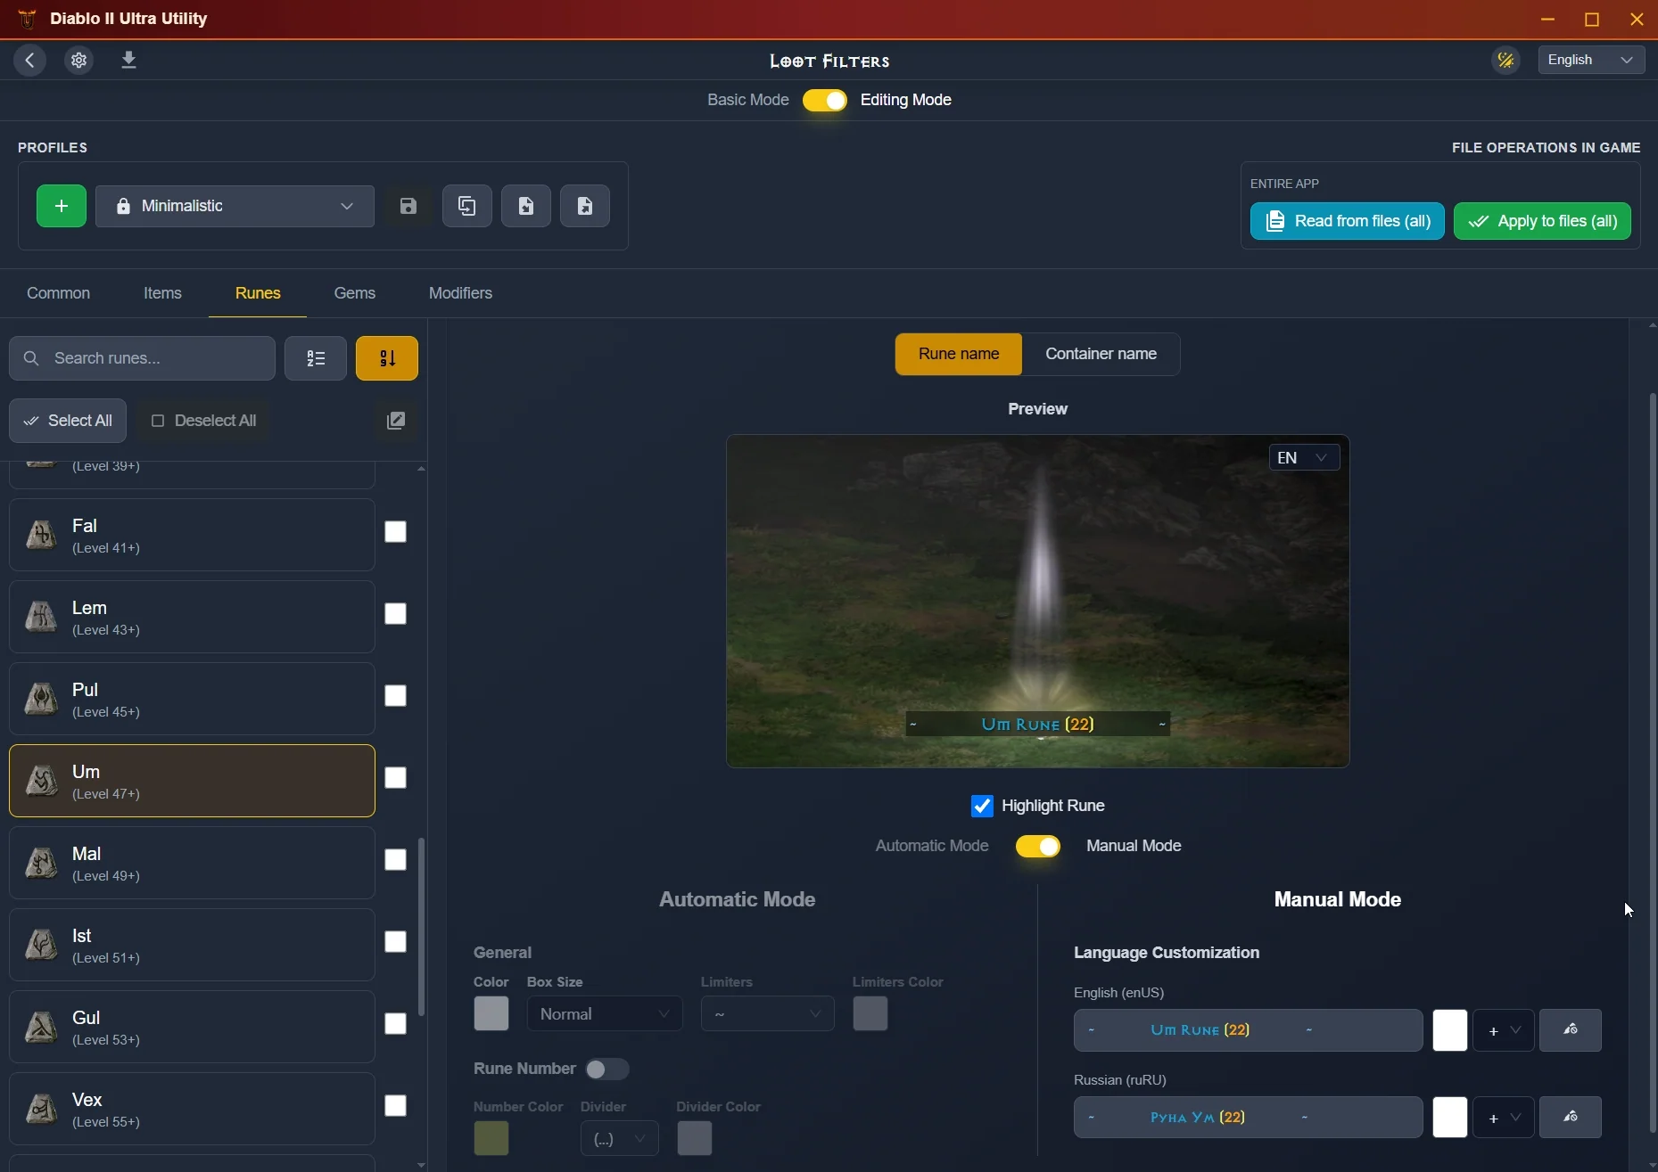This screenshot has height=1172, width=1658.
Task: Select the Pul rune icon
Action: (41, 699)
